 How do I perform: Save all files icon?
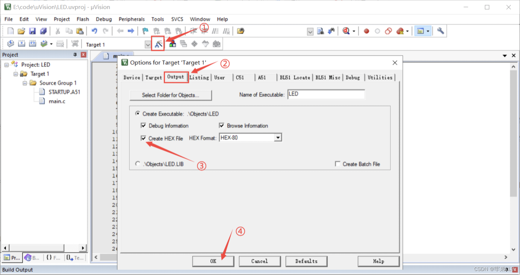tap(43, 31)
